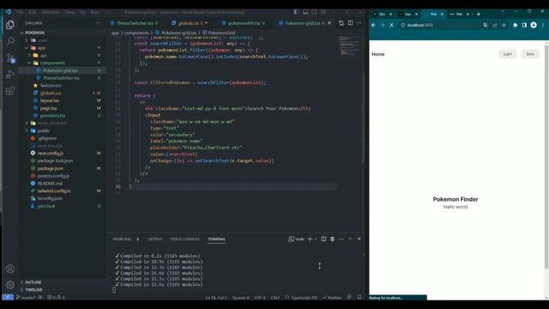The height and width of the screenshot is (309, 549).
Task: Toggle panel layout icon in title bar
Action: click(305, 12)
